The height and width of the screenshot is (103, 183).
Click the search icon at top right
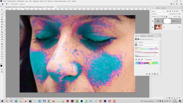pos(174,4)
